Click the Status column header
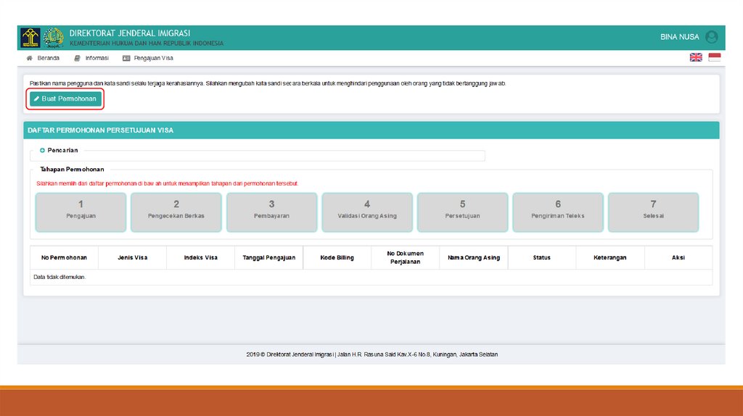743x416 pixels. pos(541,257)
